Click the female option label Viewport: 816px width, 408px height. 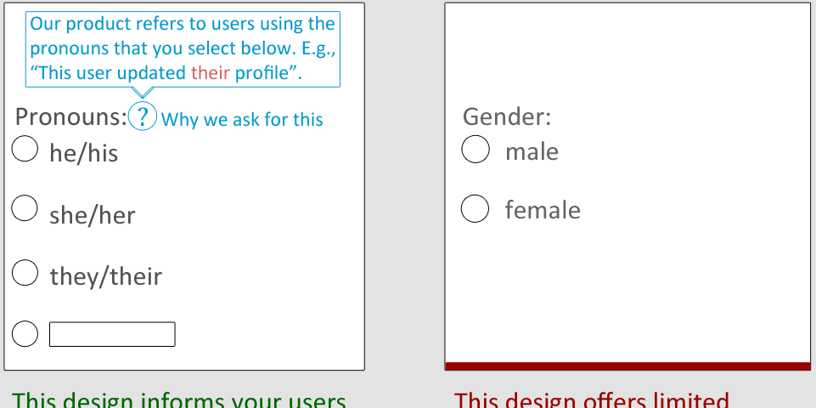tap(543, 210)
